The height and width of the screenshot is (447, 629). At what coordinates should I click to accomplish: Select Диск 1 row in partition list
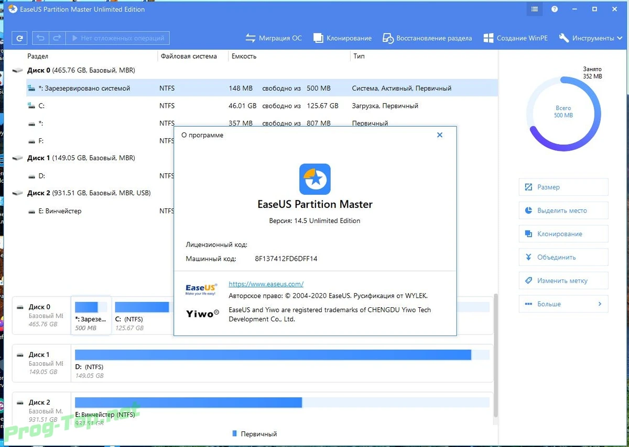(x=93, y=158)
